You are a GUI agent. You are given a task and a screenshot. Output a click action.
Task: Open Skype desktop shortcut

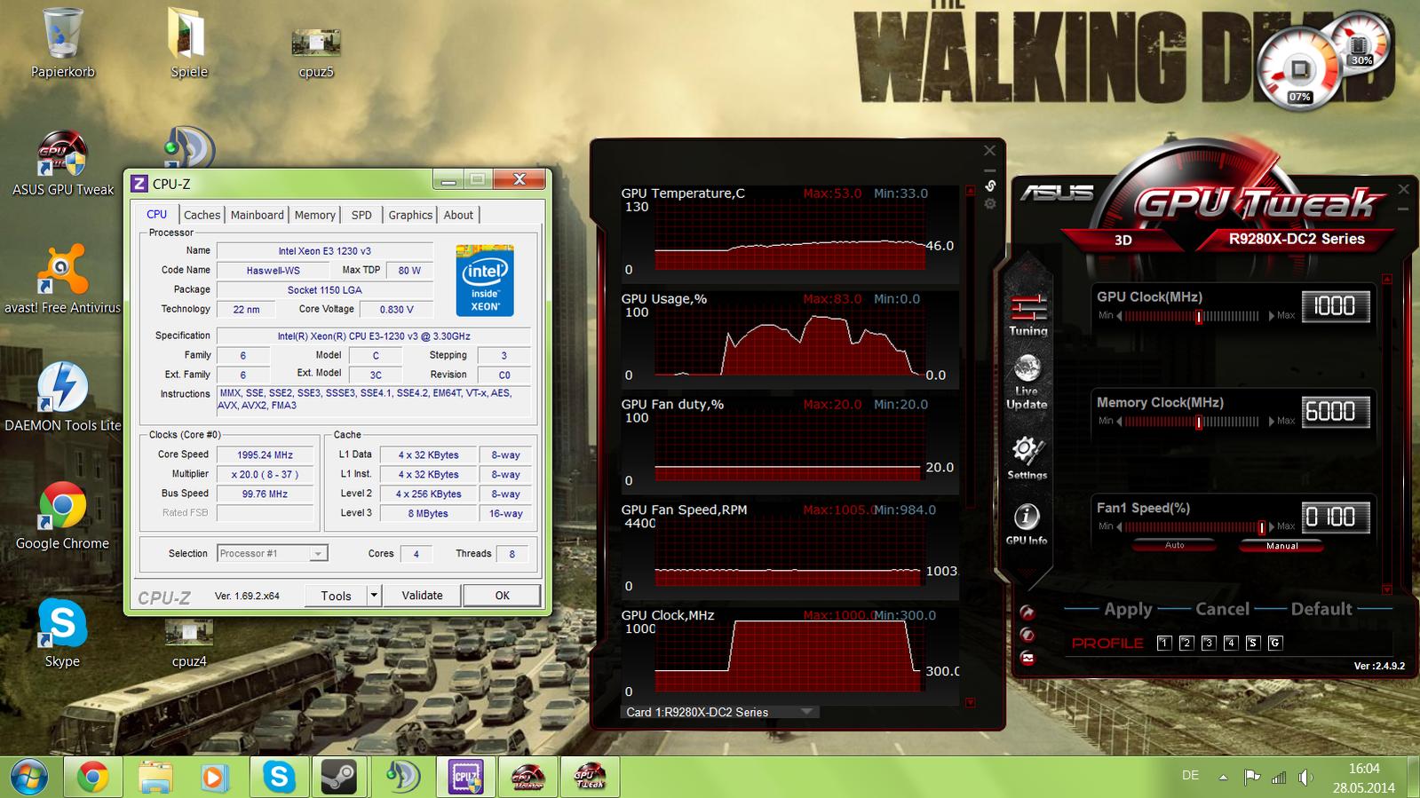(x=62, y=633)
